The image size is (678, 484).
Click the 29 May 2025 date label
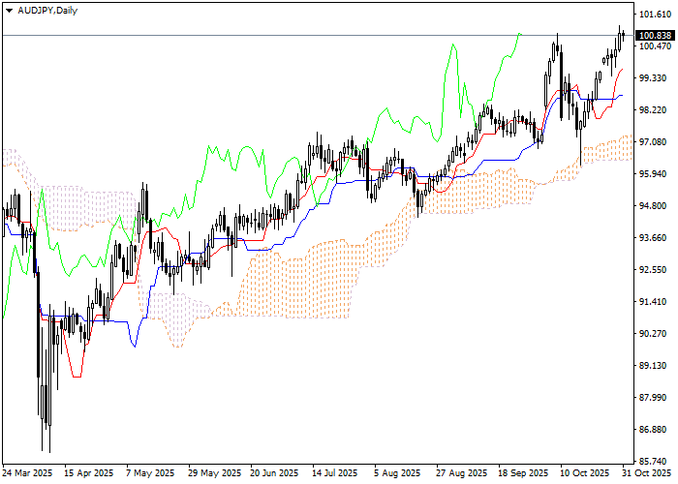click(x=213, y=473)
